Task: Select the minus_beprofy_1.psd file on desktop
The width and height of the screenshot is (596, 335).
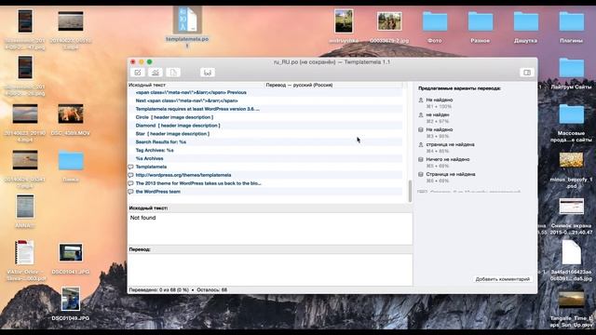Action: [571, 160]
